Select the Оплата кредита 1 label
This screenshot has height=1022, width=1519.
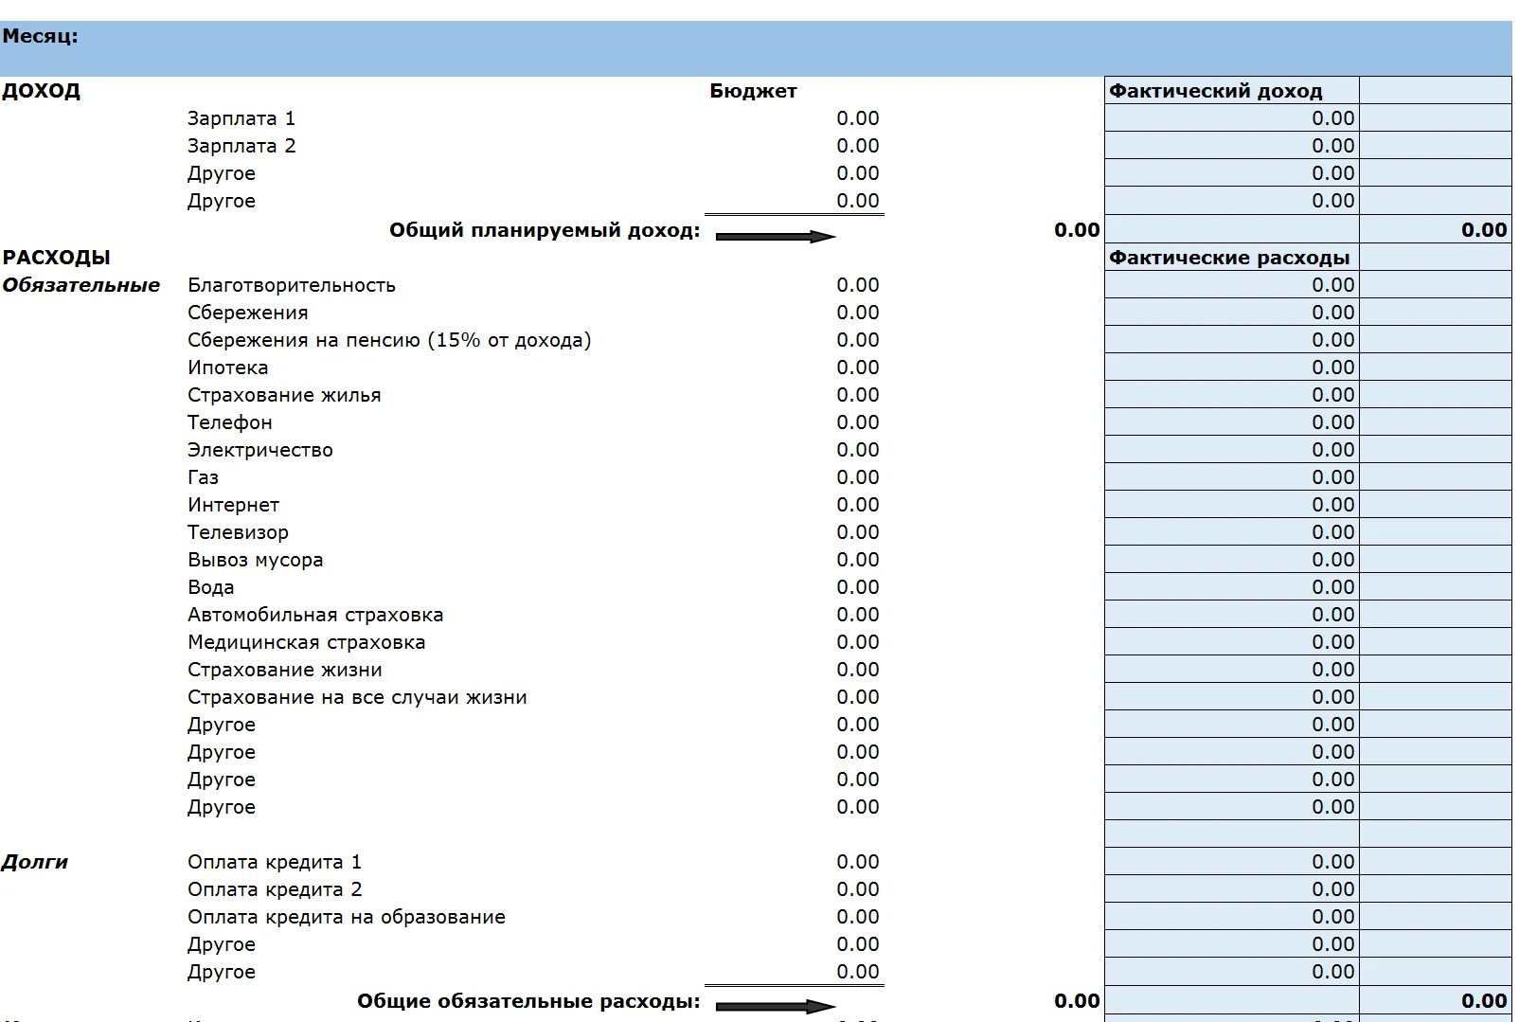[x=275, y=862]
